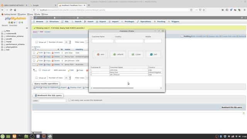Click the scroll-right arrow in Customer JFrame table
This screenshot has height=139, width=247.
[x=161, y=88]
